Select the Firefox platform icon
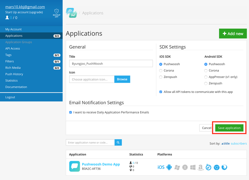Image resolution: width=249 pixels, height=180 pixels. click(x=224, y=167)
